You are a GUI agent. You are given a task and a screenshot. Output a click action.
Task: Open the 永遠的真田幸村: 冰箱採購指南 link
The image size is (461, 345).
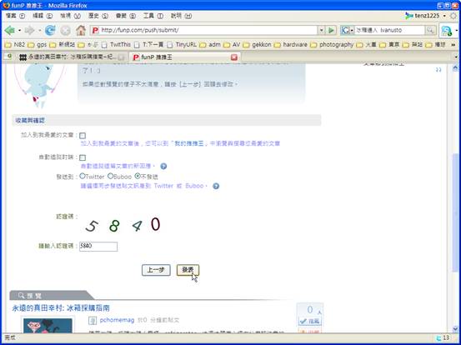(x=61, y=308)
